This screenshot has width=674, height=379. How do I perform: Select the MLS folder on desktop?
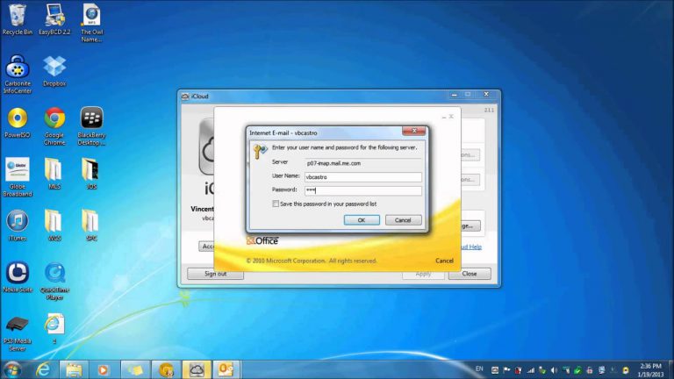point(54,174)
